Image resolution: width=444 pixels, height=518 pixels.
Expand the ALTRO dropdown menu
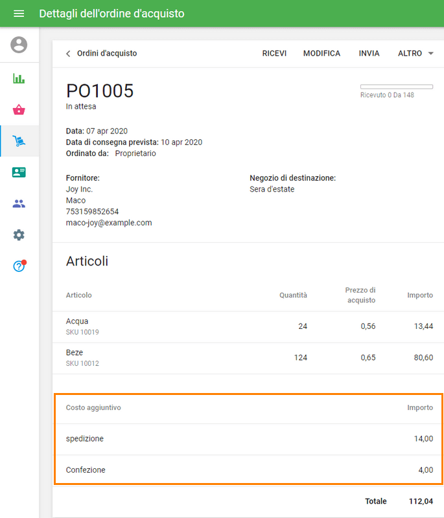point(415,54)
